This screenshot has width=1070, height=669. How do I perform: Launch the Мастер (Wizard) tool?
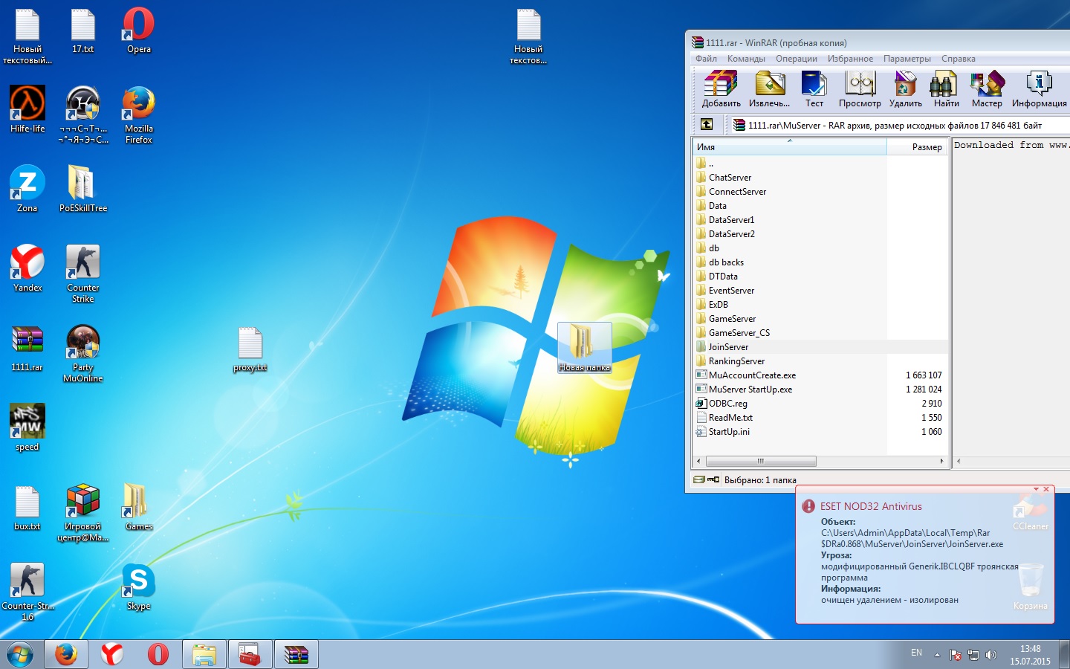(987, 89)
